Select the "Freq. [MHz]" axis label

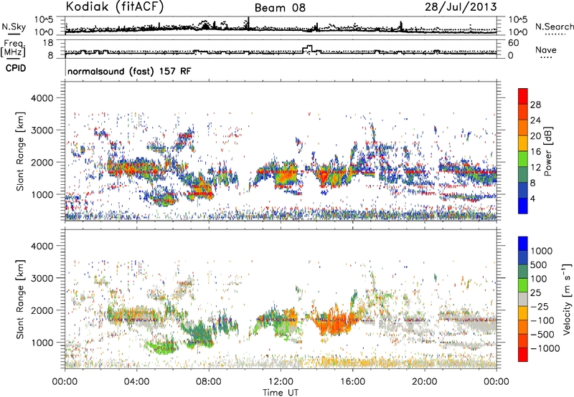coord(13,49)
